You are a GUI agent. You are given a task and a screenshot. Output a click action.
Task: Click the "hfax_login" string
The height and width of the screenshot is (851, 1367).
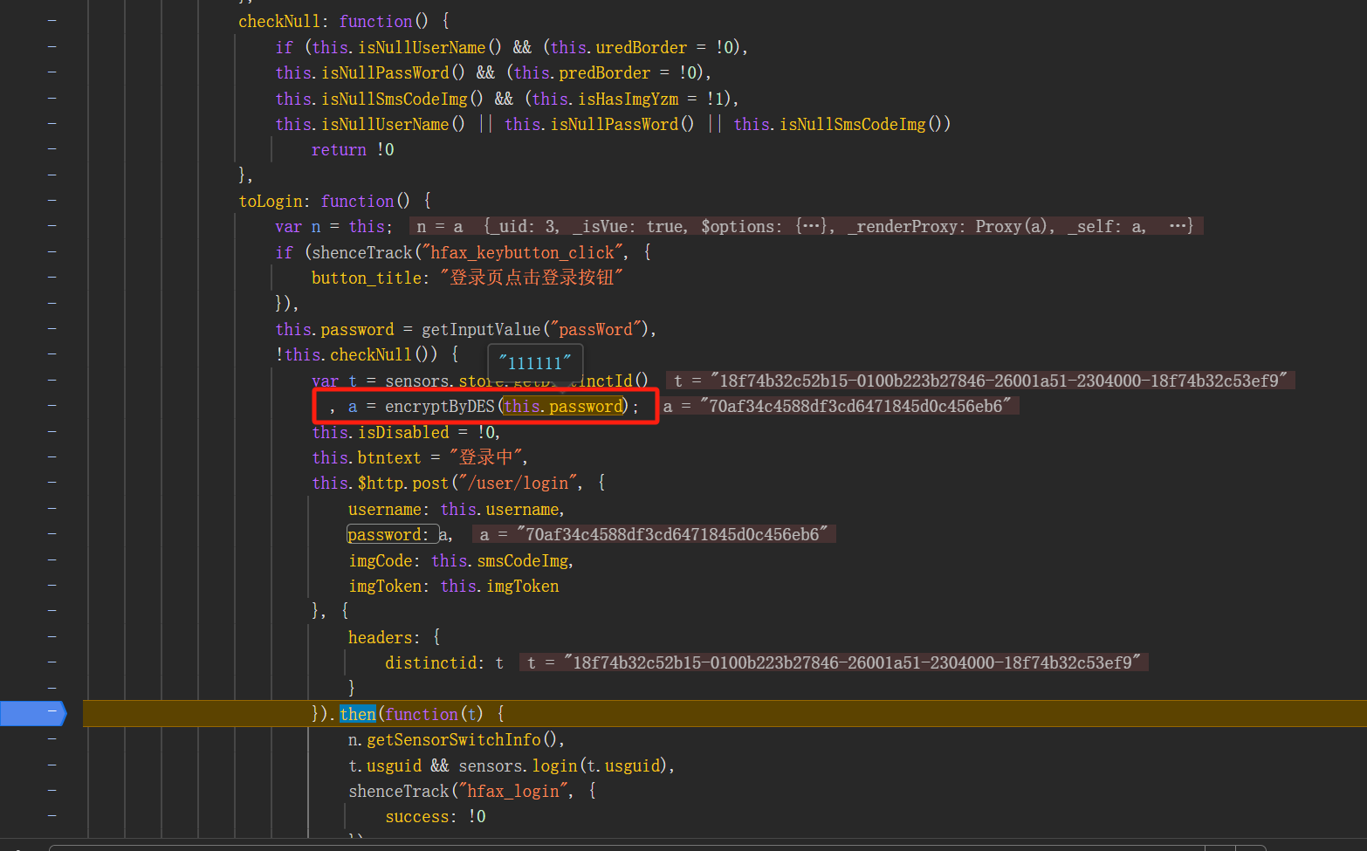(512, 791)
